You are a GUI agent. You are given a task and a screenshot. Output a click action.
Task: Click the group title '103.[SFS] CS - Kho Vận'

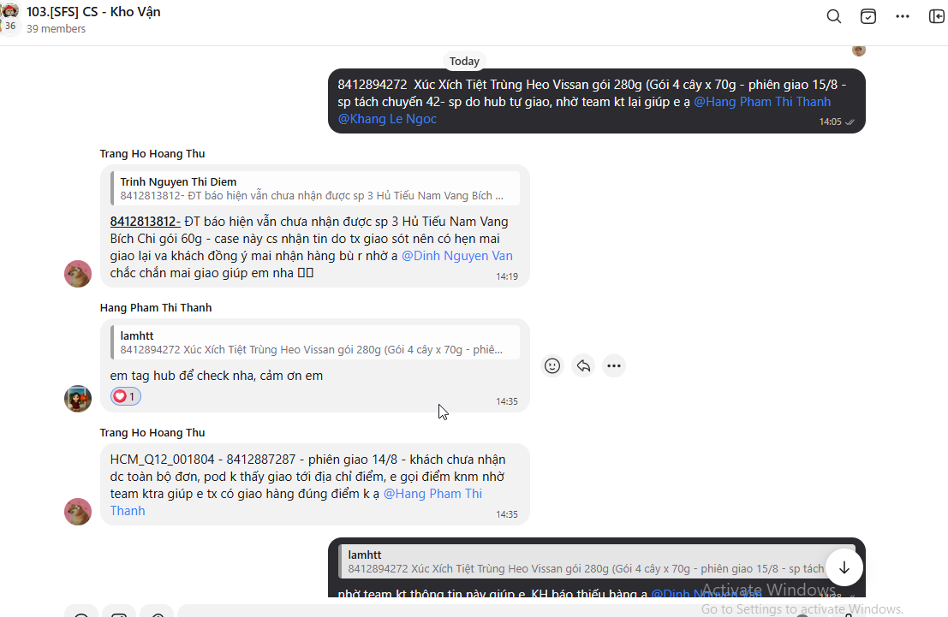click(x=93, y=11)
